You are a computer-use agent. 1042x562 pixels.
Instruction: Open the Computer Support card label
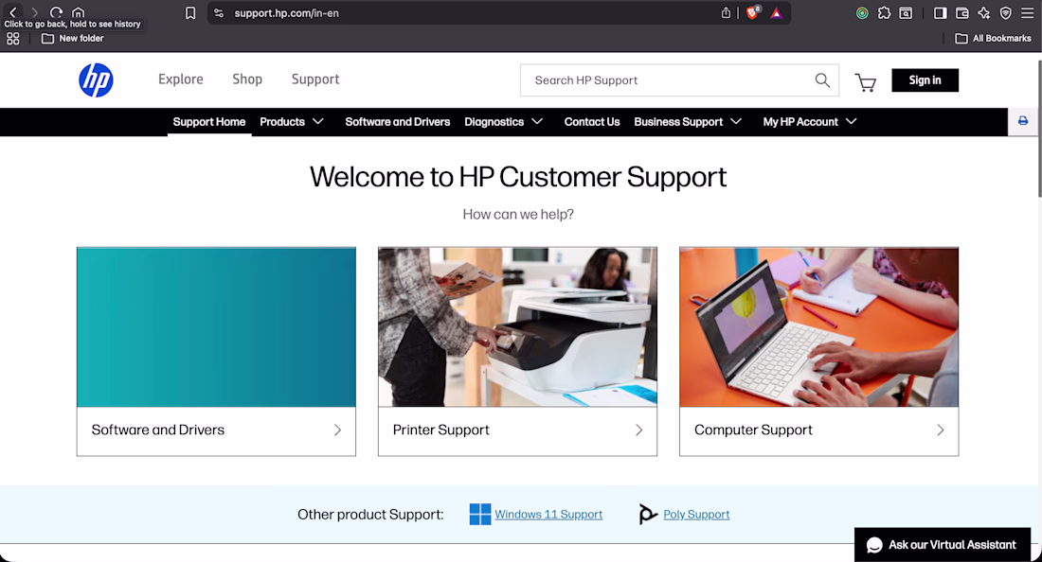click(x=754, y=430)
